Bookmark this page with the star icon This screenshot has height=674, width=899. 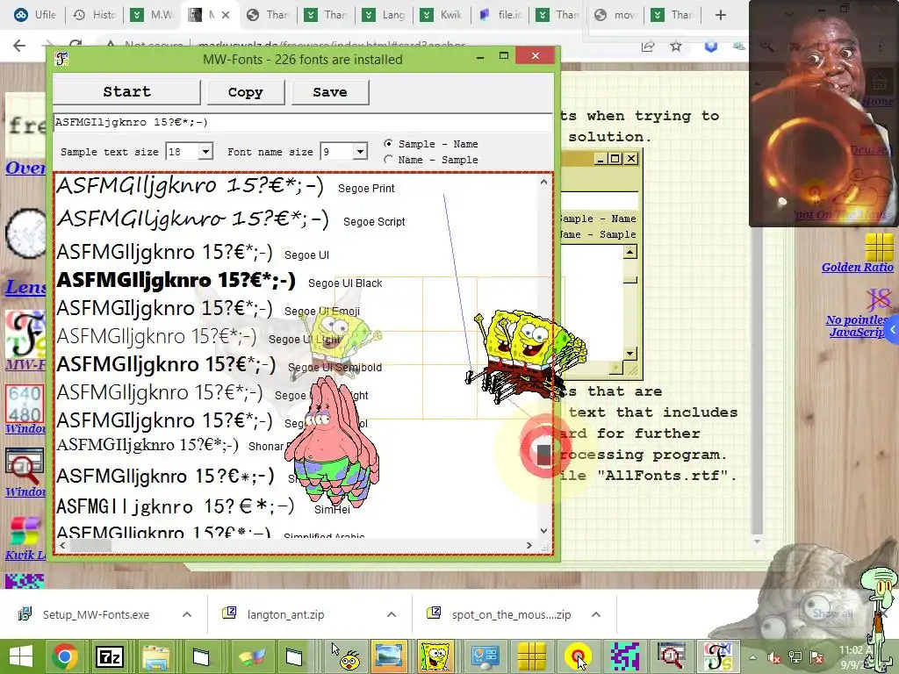(x=676, y=47)
